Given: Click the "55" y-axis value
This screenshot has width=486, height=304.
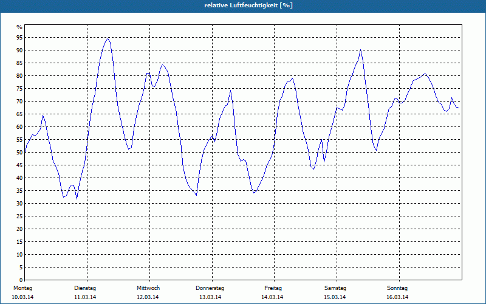Looking at the screenshot, I should click(19, 140).
